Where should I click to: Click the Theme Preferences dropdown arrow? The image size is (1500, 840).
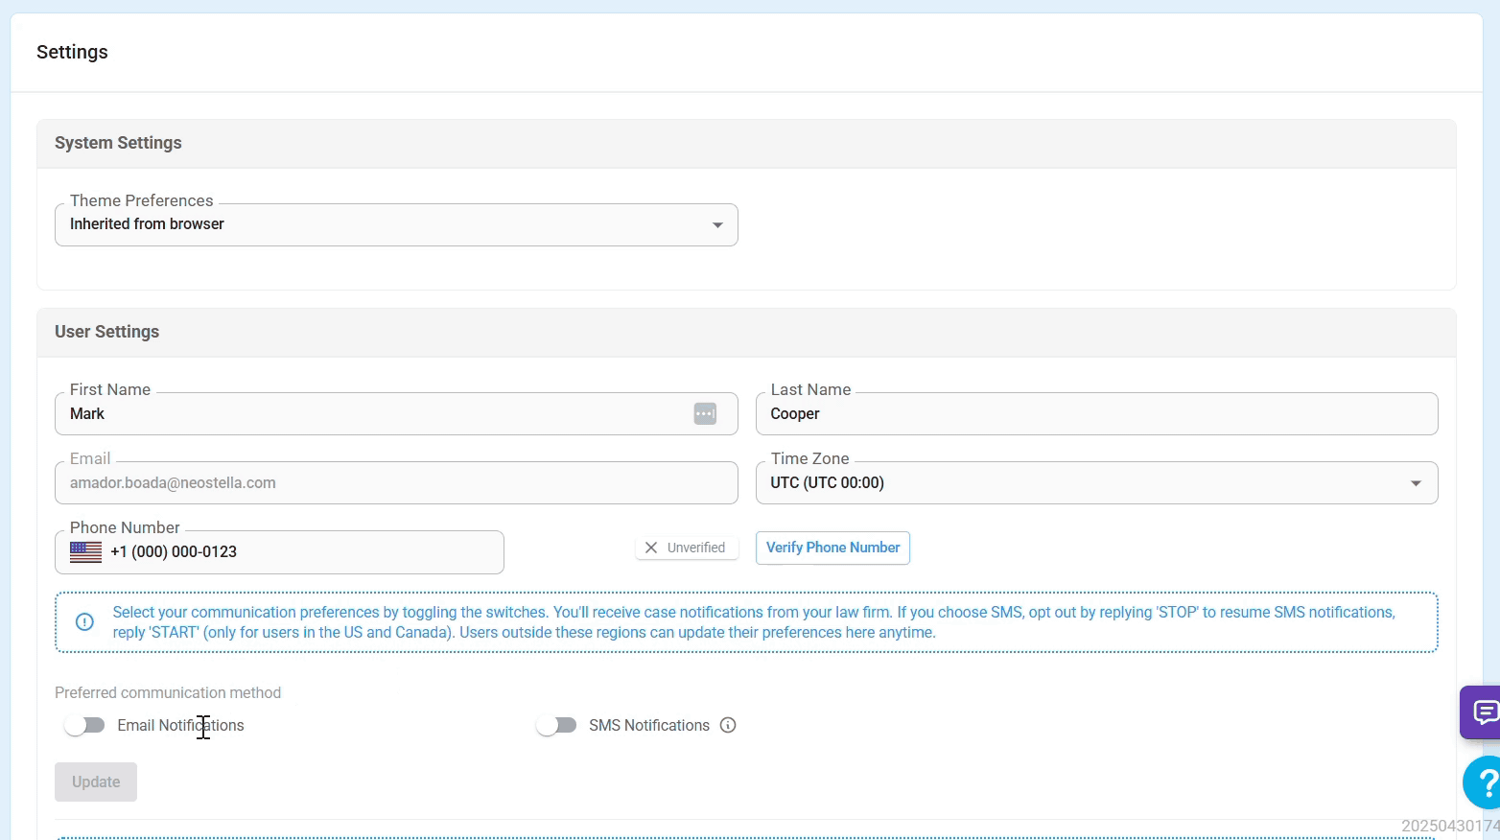(x=717, y=225)
